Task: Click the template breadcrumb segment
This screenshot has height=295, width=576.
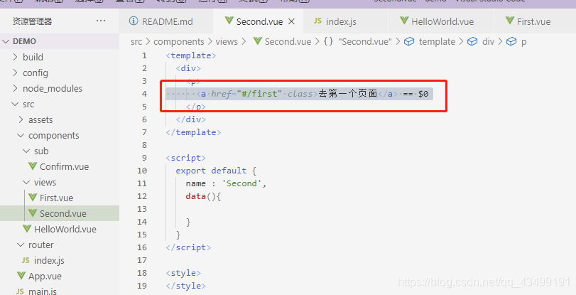Action: click(x=437, y=41)
